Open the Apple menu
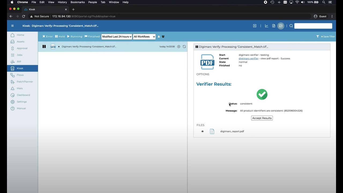 (x=12, y=2)
